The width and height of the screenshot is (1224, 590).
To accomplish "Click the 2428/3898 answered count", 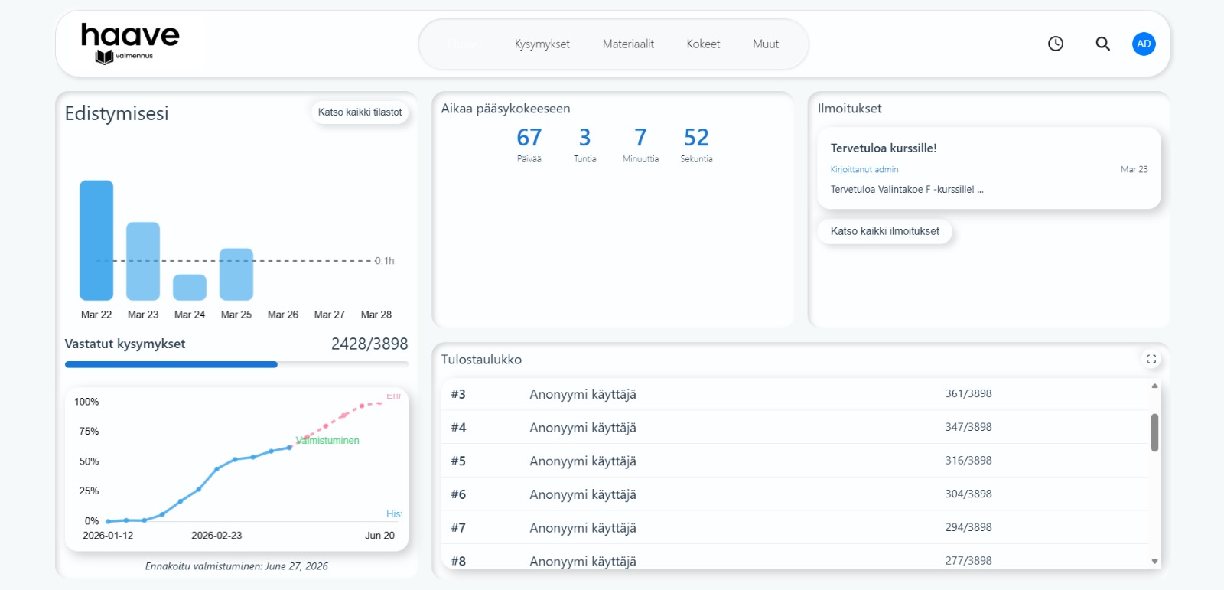I will tap(369, 344).
